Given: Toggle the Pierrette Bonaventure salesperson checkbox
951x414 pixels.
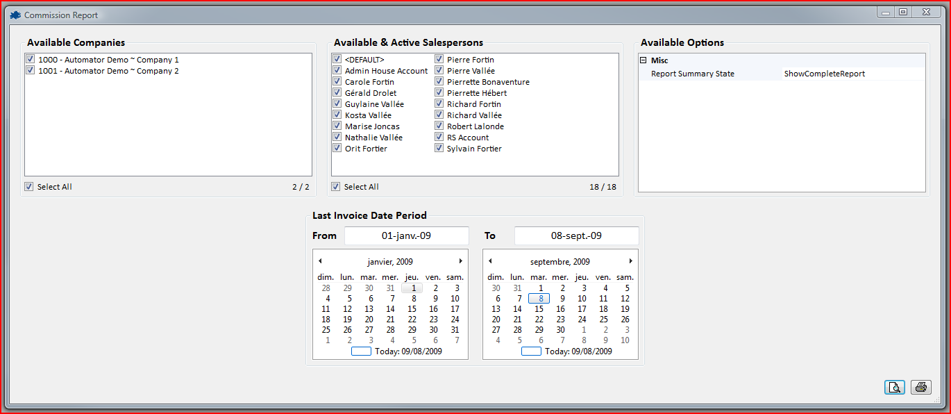Looking at the screenshot, I should tap(439, 82).
